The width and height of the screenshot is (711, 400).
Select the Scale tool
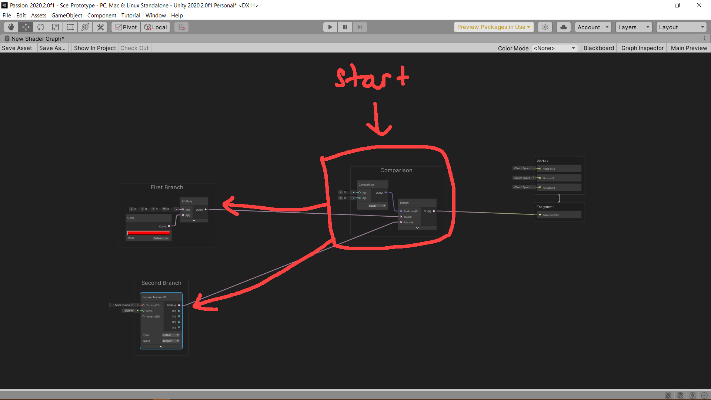pyautogui.click(x=55, y=27)
